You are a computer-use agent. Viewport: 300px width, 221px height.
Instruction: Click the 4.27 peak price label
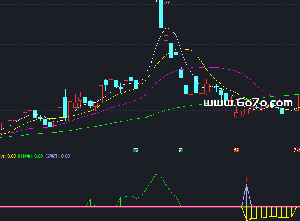coord(165,3)
